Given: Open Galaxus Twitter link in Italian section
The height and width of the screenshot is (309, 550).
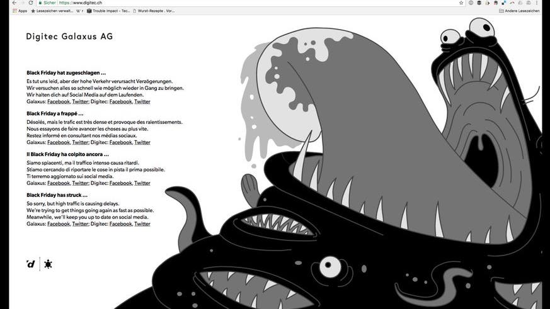Looking at the screenshot, I should coord(80,183).
